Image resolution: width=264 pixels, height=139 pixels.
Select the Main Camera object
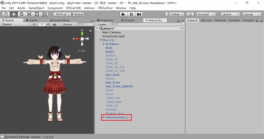tap(111, 32)
